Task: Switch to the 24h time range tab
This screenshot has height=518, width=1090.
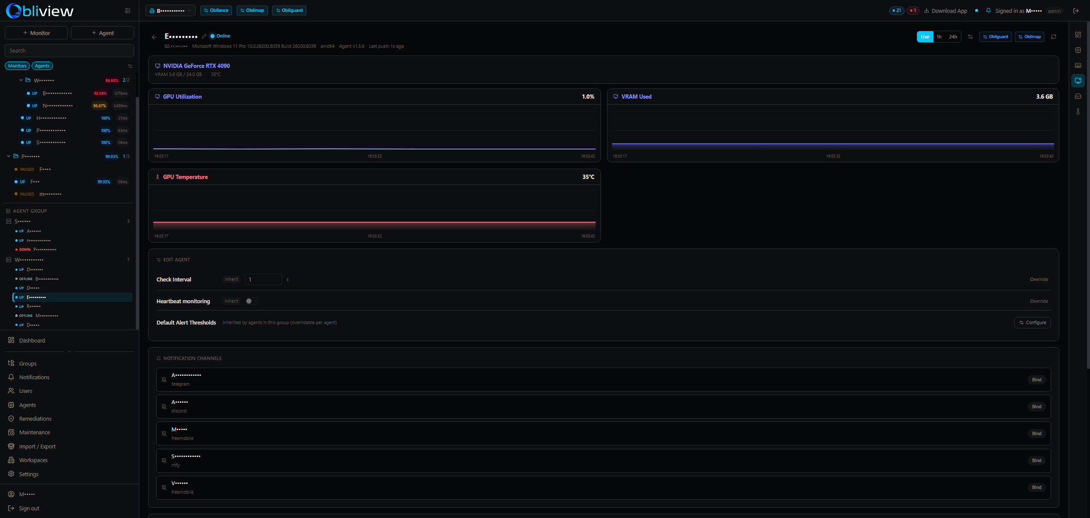Action: [952, 37]
